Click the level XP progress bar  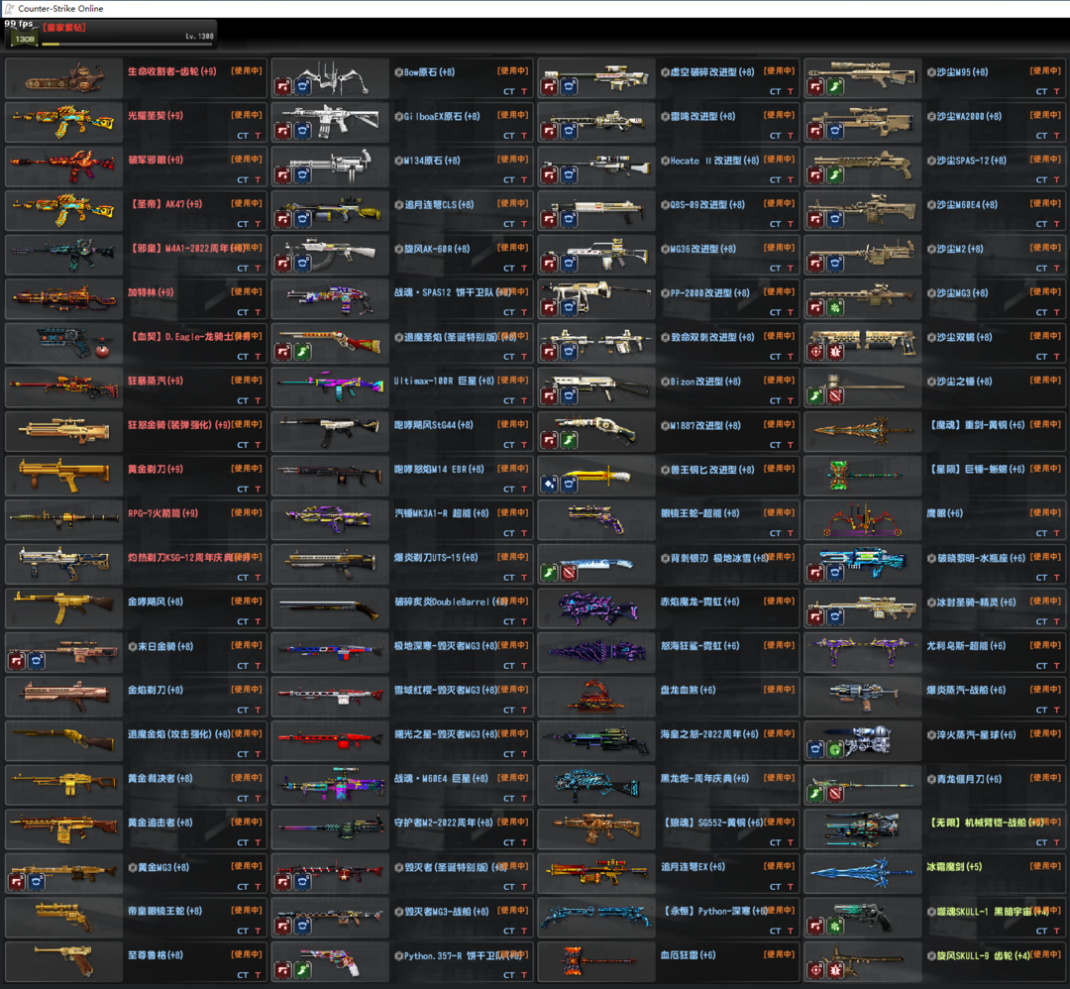click(x=128, y=45)
